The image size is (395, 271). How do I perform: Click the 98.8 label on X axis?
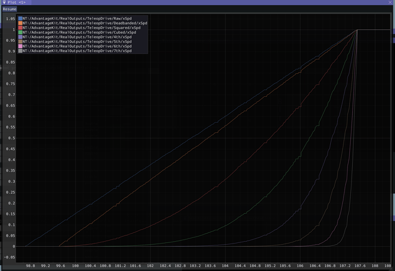coord(30,266)
